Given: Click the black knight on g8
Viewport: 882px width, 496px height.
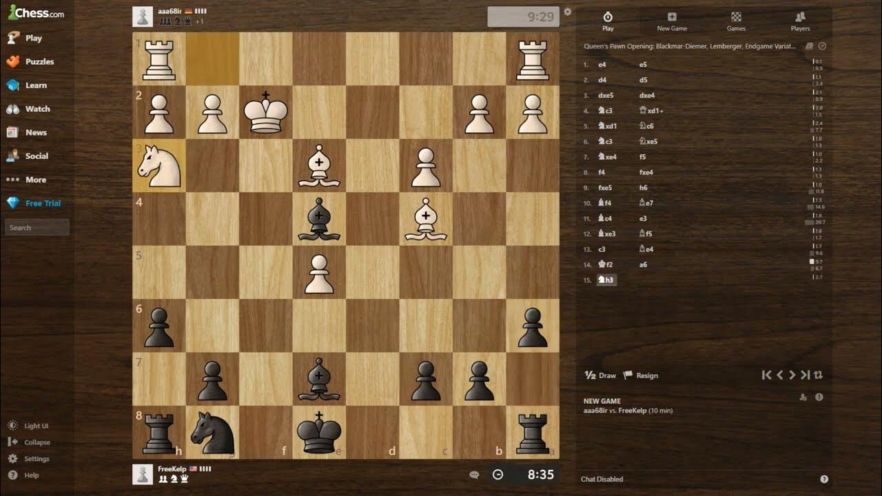Looking at the screenshot, I should click(x=212, y=433).
